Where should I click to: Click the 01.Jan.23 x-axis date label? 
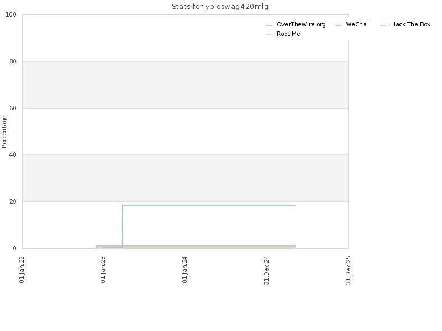click(x=103, y=270)
